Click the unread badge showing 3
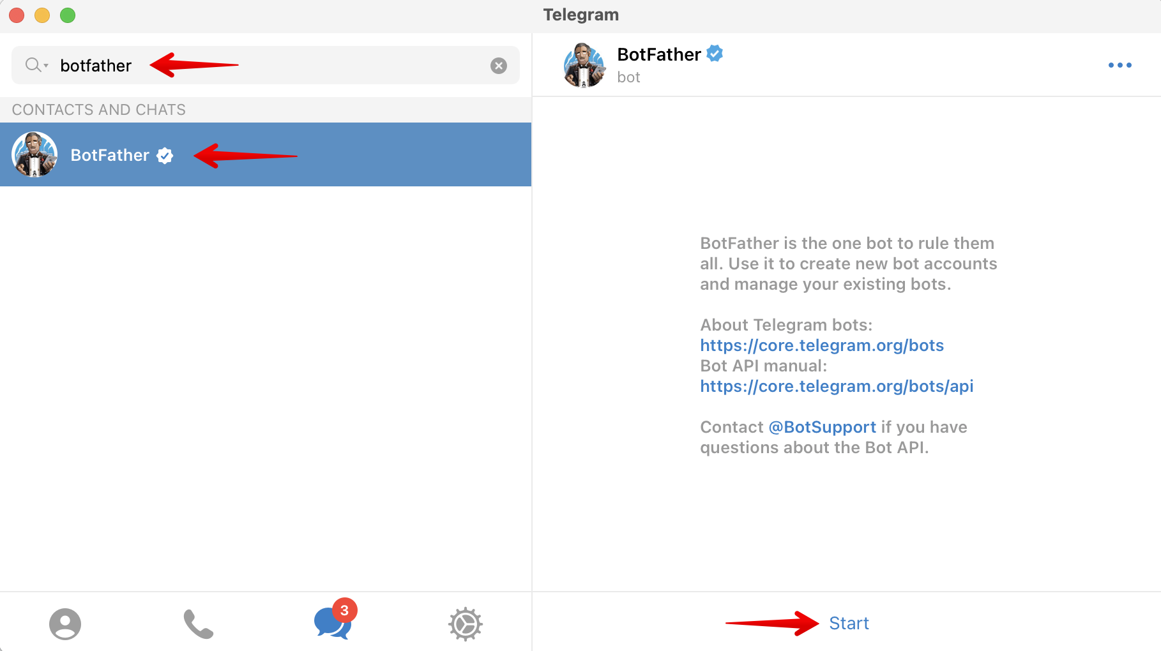Image resolution: width=1161 pixels, height=651 pixels. [344, 610]
